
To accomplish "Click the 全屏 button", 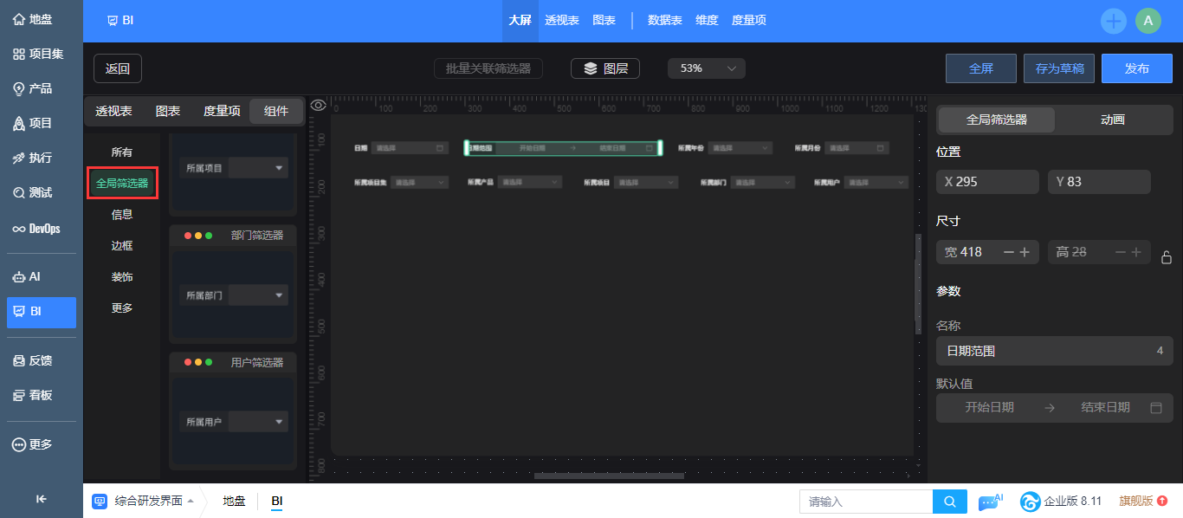I will click(x=981, y=68).
